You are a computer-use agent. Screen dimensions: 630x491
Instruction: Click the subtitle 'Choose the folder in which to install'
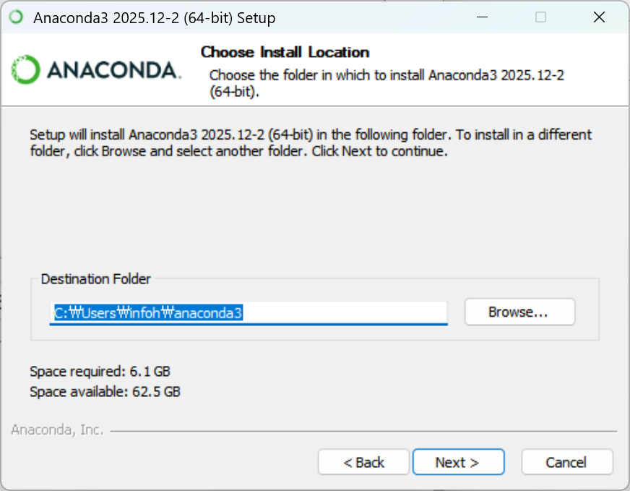point(386,74)
